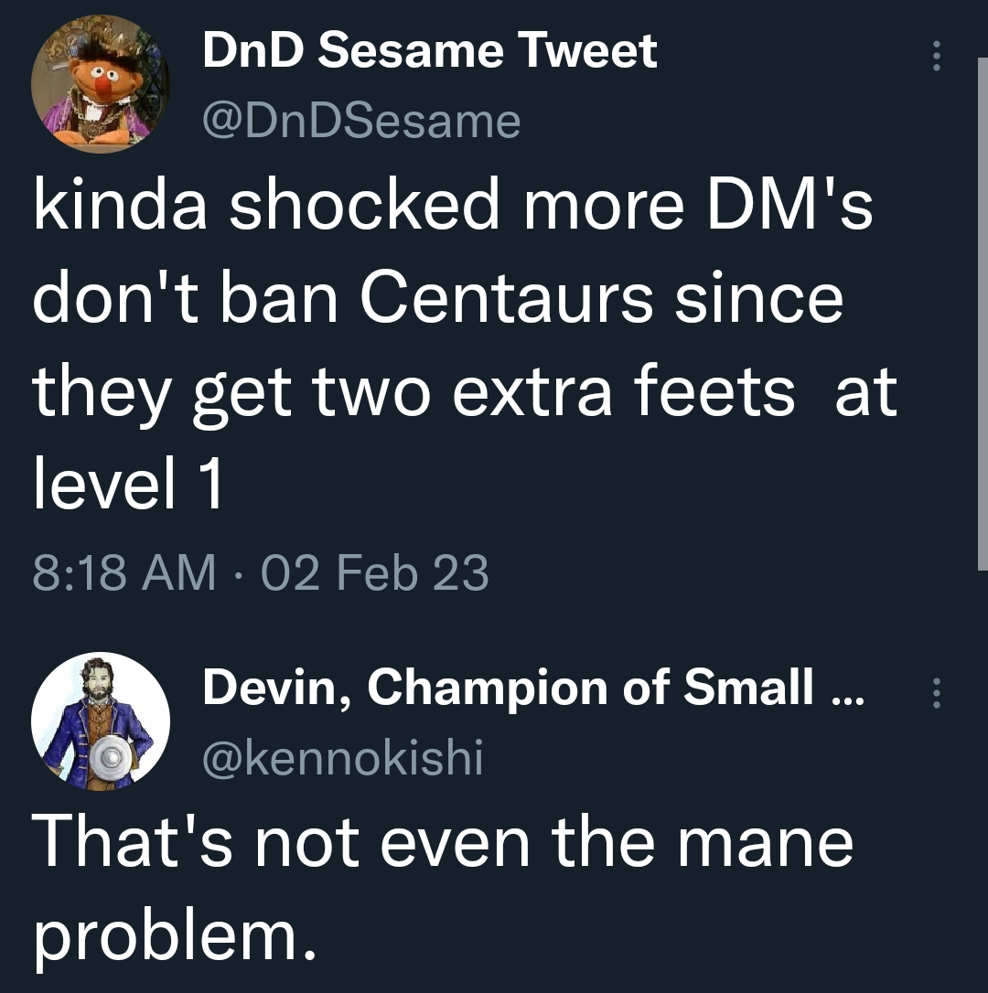
Task: Open the @kennokishi handle
Action: [343, 757]
